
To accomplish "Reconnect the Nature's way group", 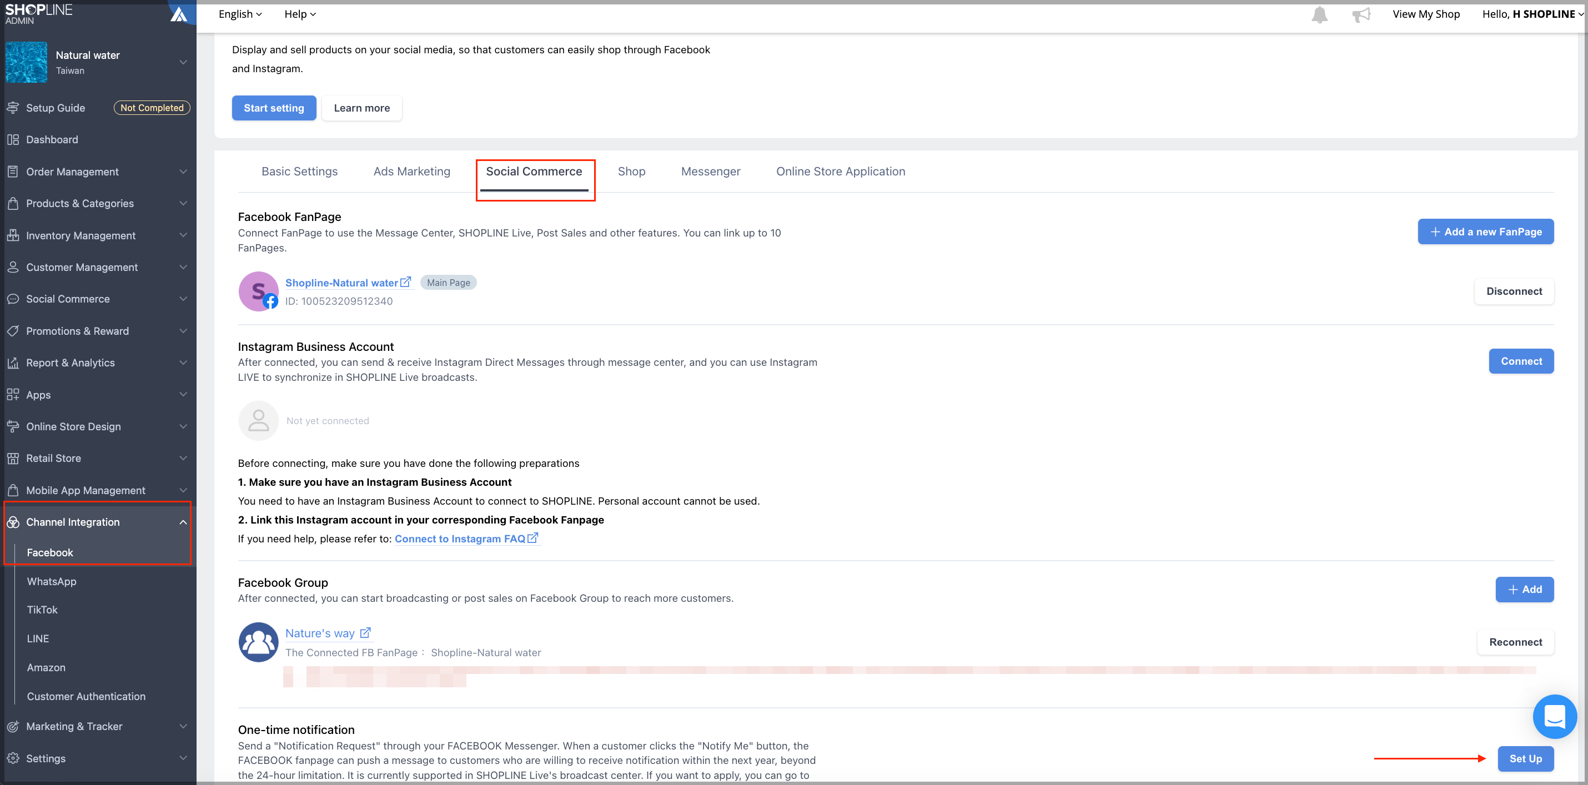I will (1515, 642).
